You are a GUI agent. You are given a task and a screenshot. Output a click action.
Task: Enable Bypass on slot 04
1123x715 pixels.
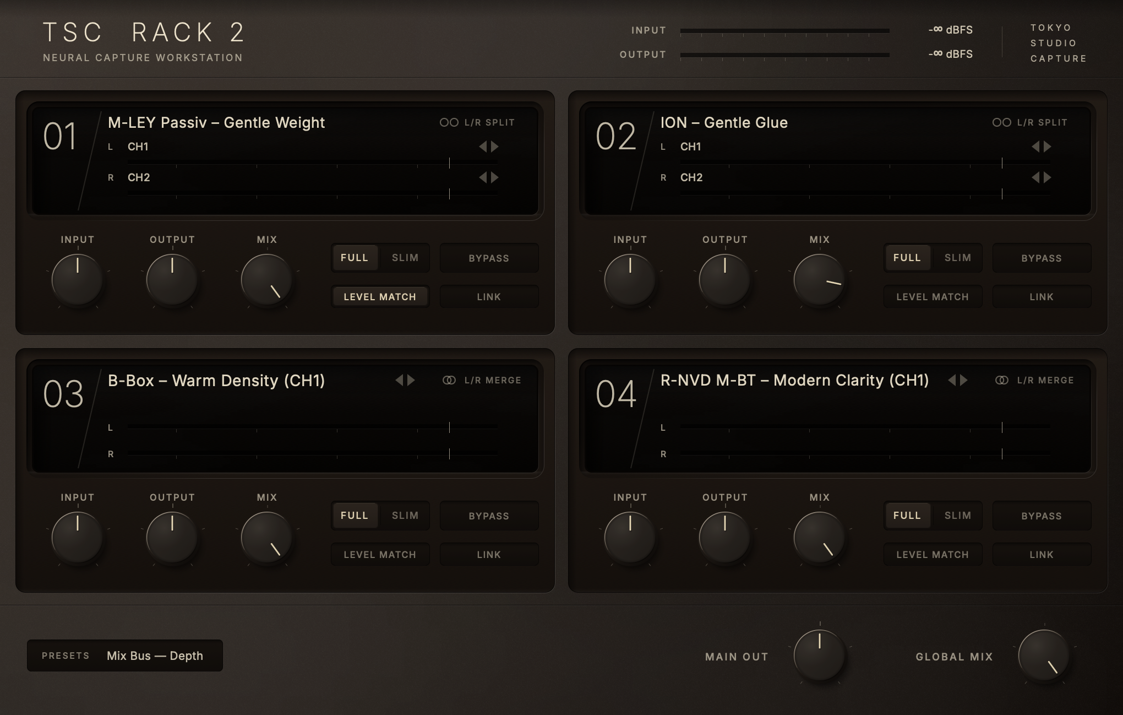[x=1042, y=516]
